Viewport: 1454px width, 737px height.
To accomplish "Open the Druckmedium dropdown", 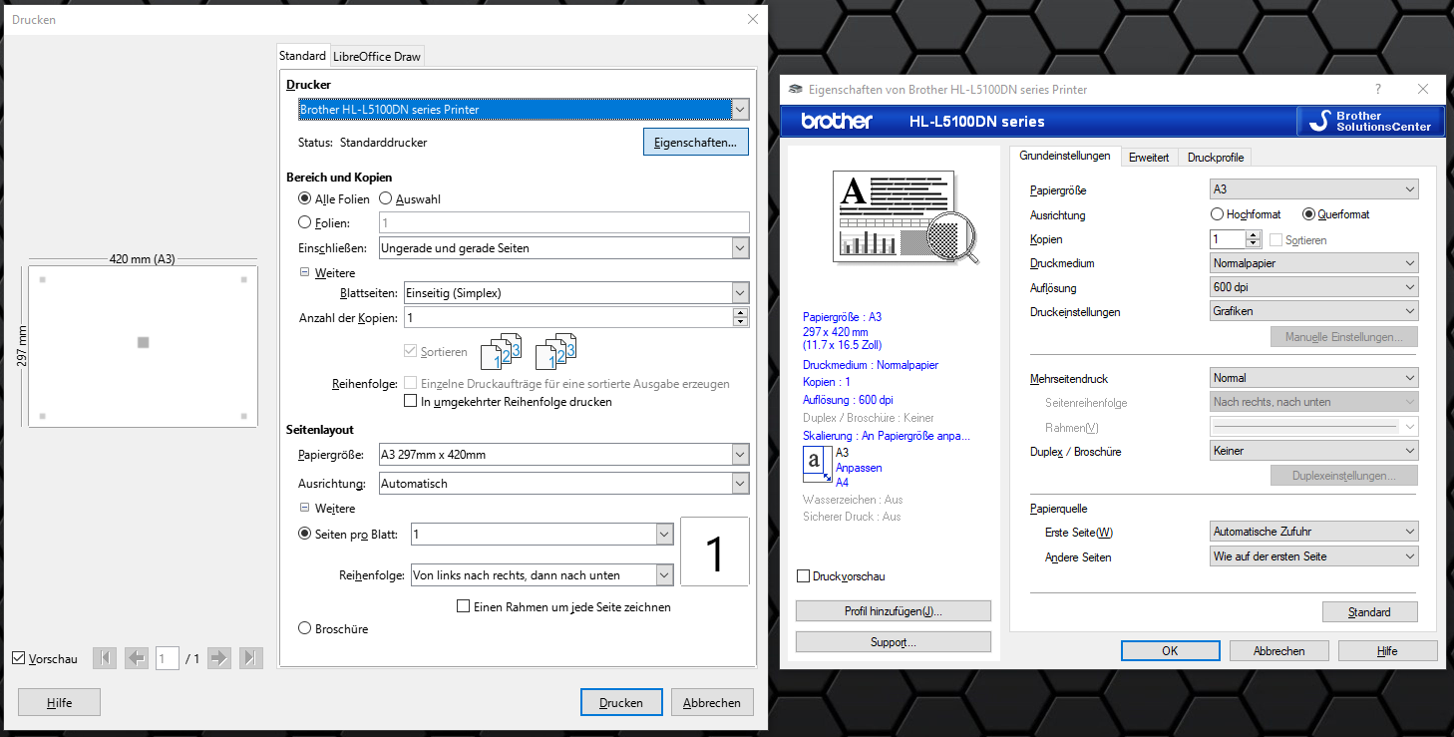I will coord(1313,263).
